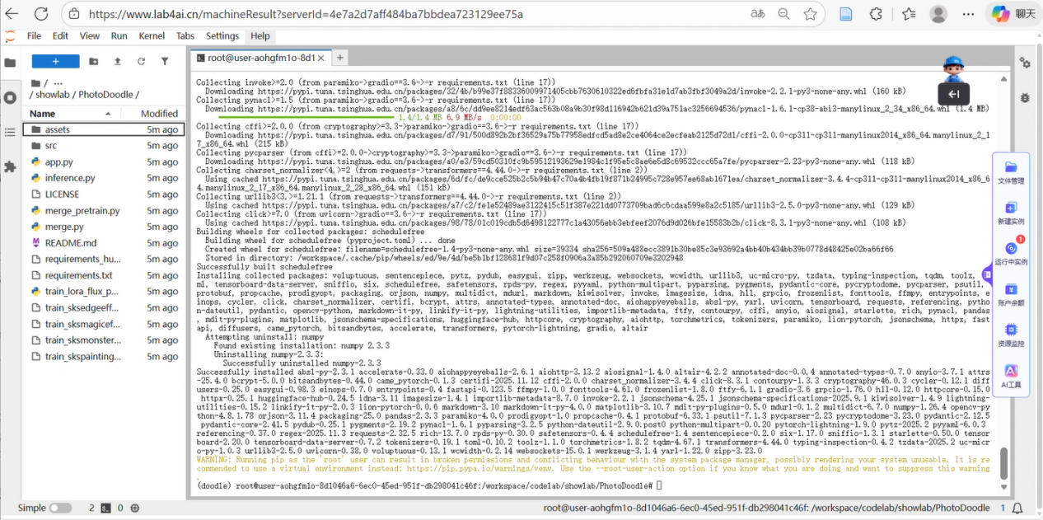
Task: Click the file filter funnel icon
Action: pos(165,62)
